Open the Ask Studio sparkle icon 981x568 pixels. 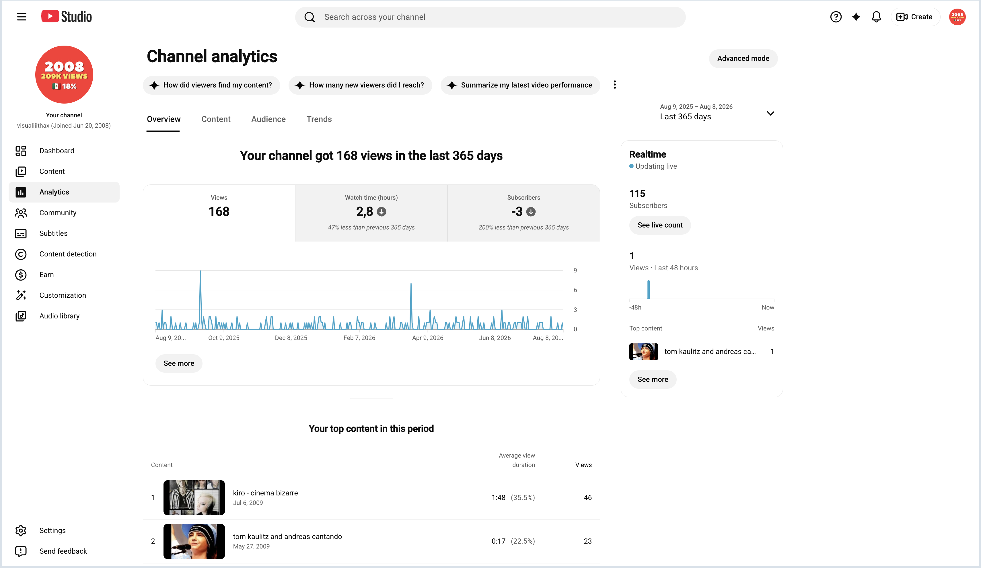(856, 17)
